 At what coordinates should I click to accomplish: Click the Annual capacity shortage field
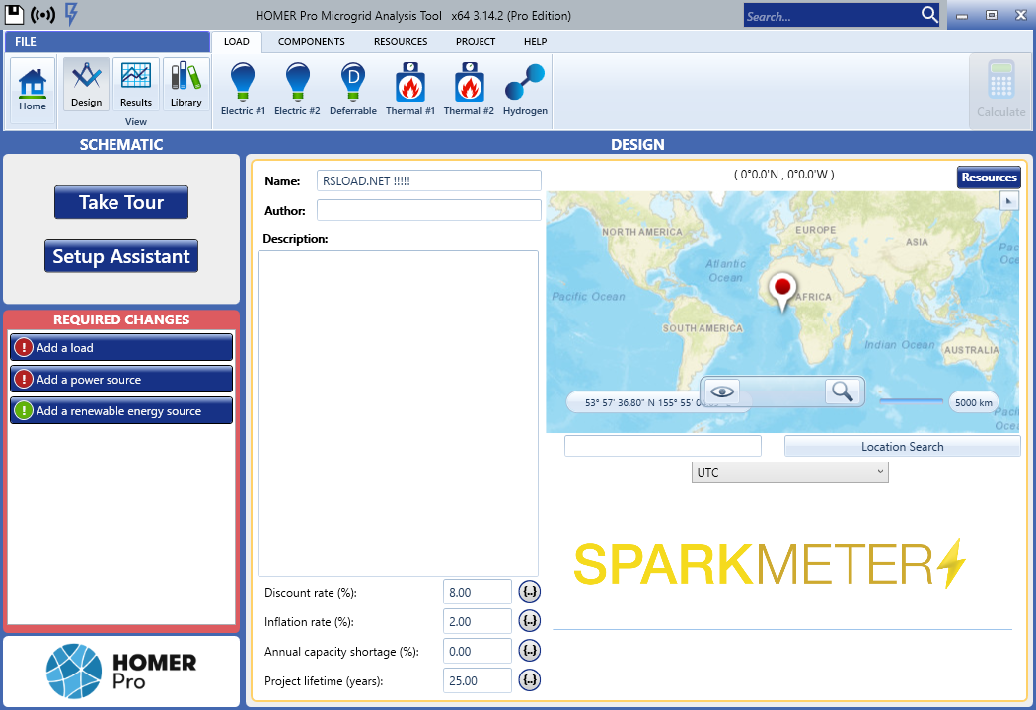pyautogui.click(x=477, y=651)
